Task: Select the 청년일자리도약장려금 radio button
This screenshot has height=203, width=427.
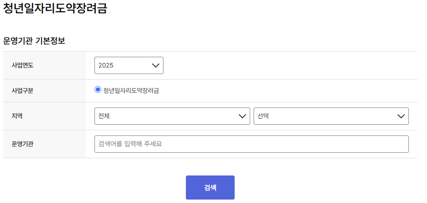Action: (98, 89)
